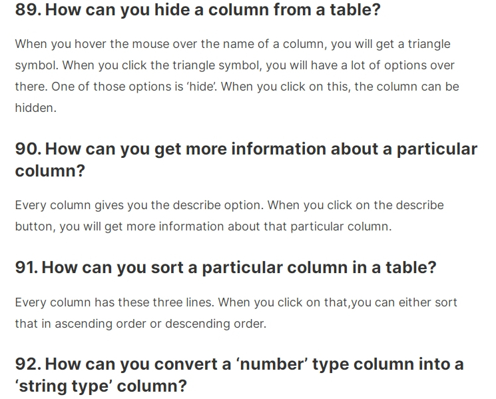Click the number '91.' in the heading
Viewport: 496px width, 399px height.
(x=27, y=267)
